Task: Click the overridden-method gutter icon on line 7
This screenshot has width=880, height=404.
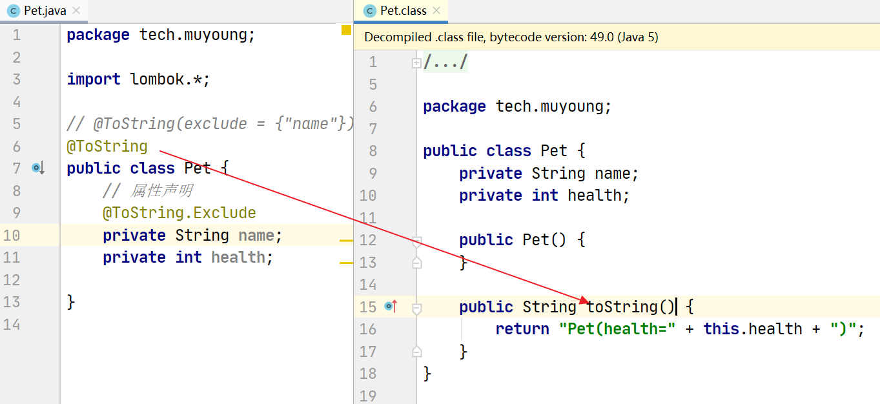Action: (37, 168)
